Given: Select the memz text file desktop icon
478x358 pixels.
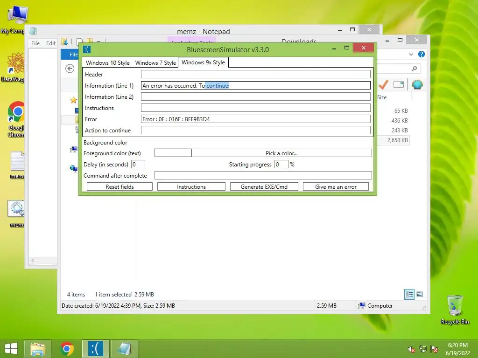Looking at the screenshot, I should pos(17,165).
